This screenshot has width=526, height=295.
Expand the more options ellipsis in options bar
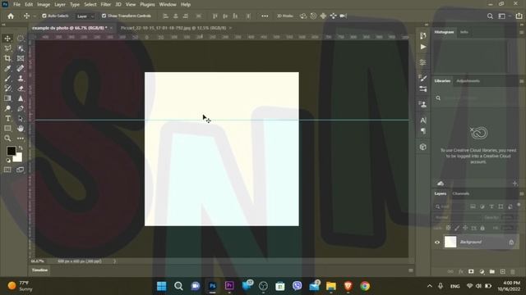265,16
